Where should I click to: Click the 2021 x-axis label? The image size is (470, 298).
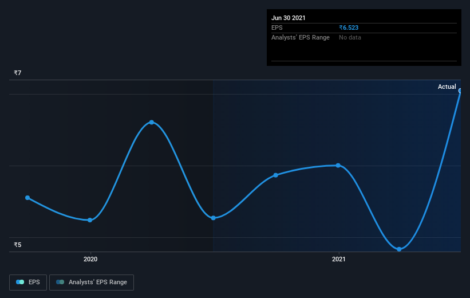coord(339,259)
